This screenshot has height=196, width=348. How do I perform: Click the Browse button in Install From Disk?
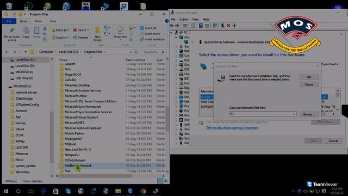coord(309,114)
